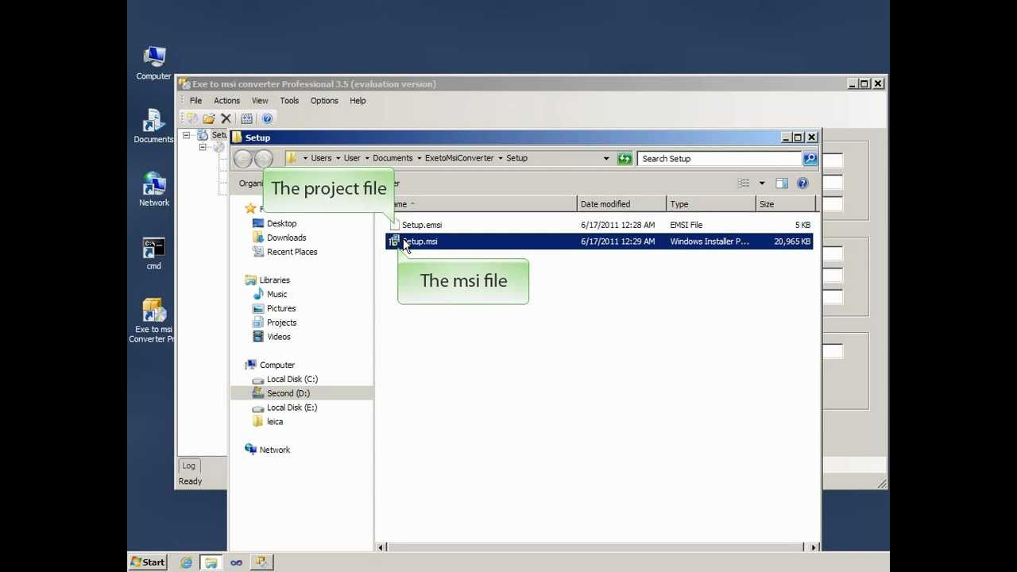This screenshot has height=572, width=1017.
Task: Open Second (D:) drive
Action: (288, 393)
